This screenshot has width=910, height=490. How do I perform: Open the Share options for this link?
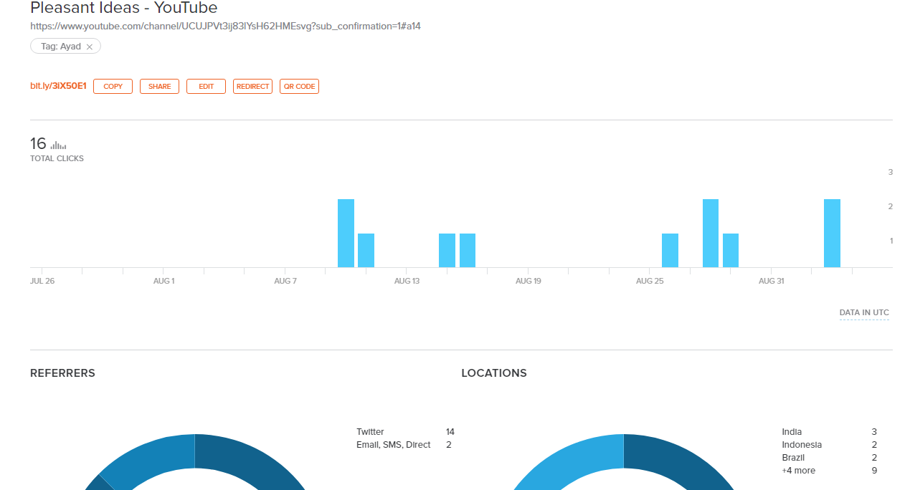tap(159, 86)
